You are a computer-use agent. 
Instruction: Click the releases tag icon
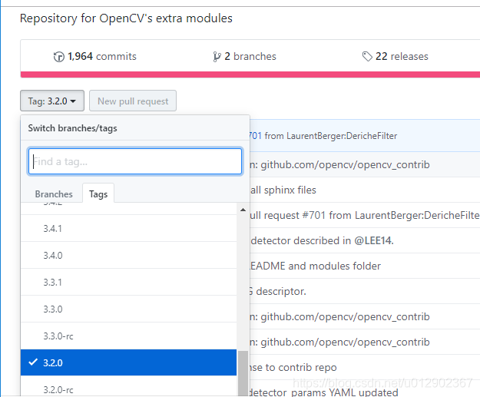click(367, 56)
